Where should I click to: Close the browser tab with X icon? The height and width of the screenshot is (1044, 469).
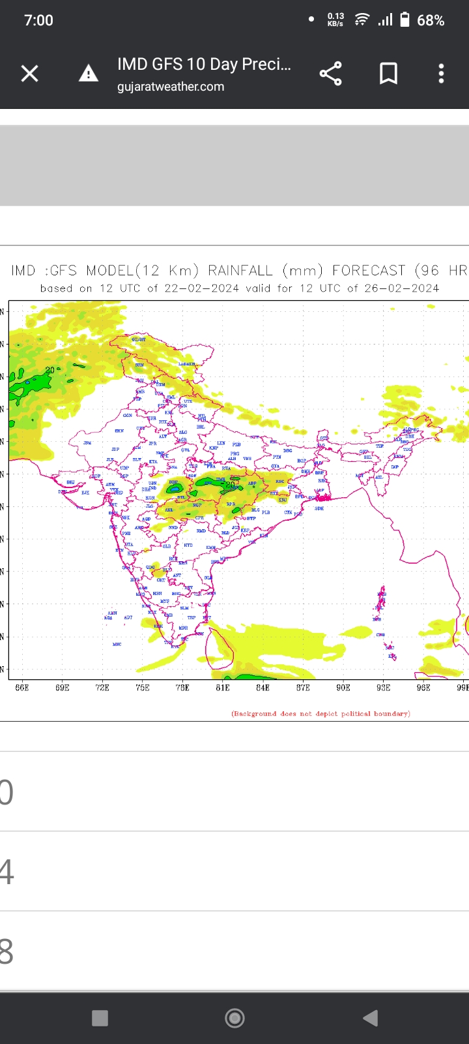pos(30,74)
